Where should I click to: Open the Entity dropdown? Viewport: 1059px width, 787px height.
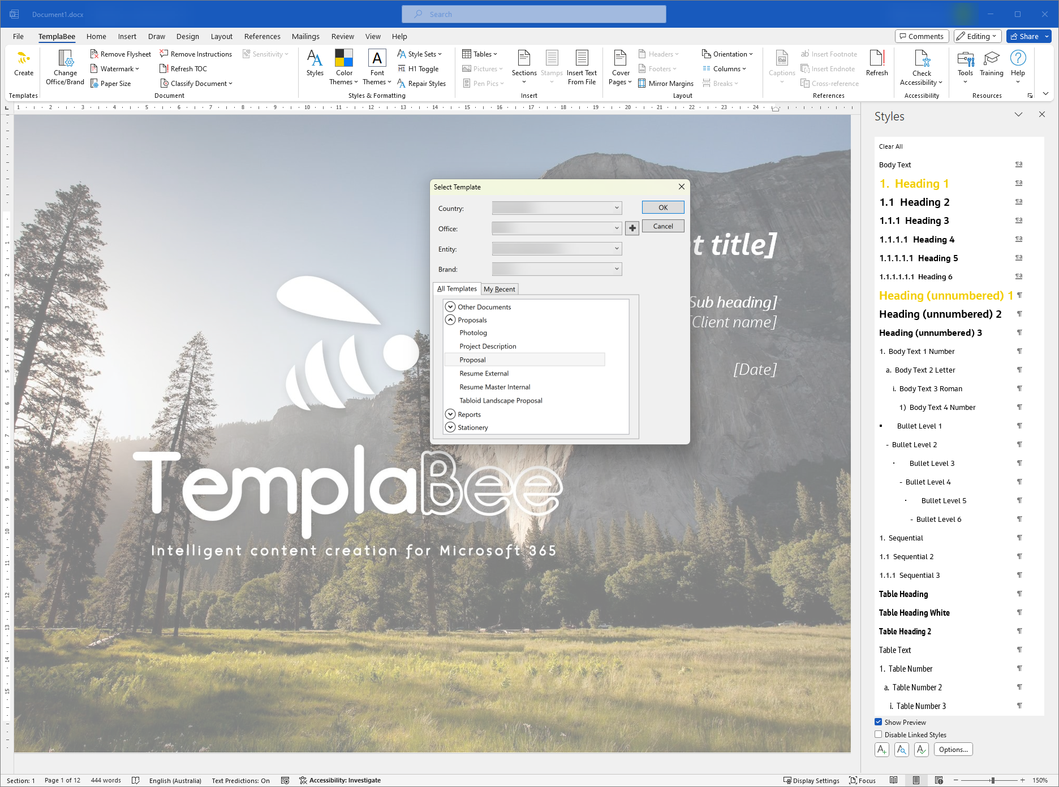tap(557, 249)
